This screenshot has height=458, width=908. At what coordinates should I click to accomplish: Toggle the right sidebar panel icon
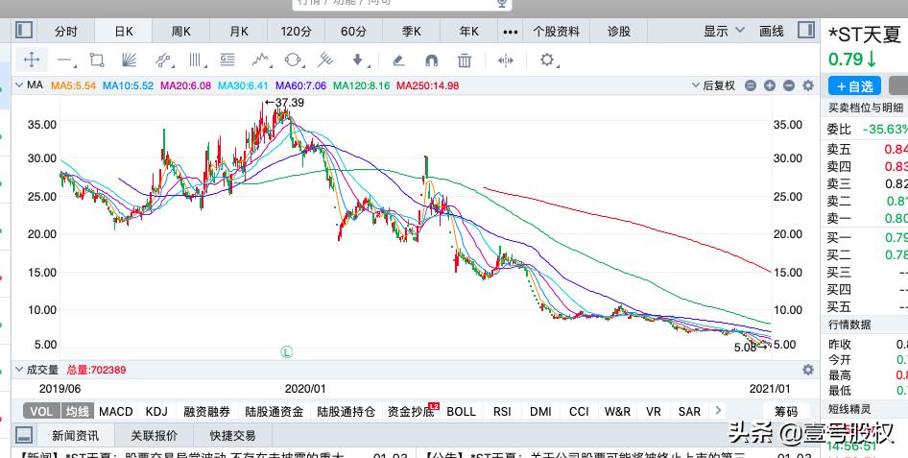click(x=806, y=30)
